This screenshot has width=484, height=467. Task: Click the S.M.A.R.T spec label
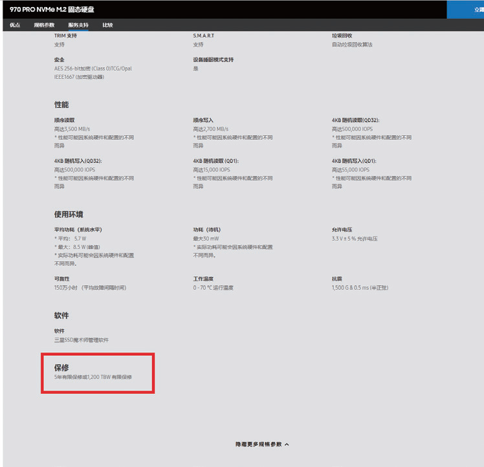tap(203, 36)
